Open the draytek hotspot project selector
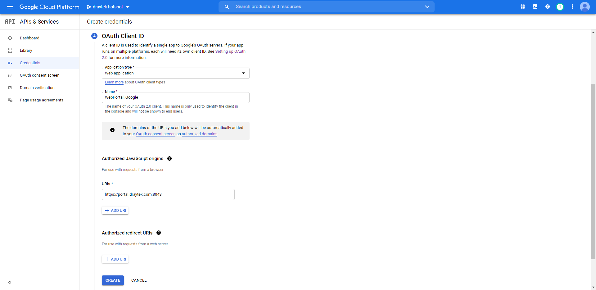This screenshot has width=596, height=290. [x=108, y=7]
